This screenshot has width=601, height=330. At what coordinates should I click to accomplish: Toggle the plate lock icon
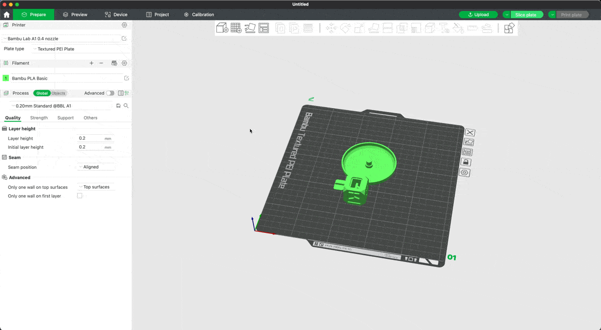tap(465, 162)
